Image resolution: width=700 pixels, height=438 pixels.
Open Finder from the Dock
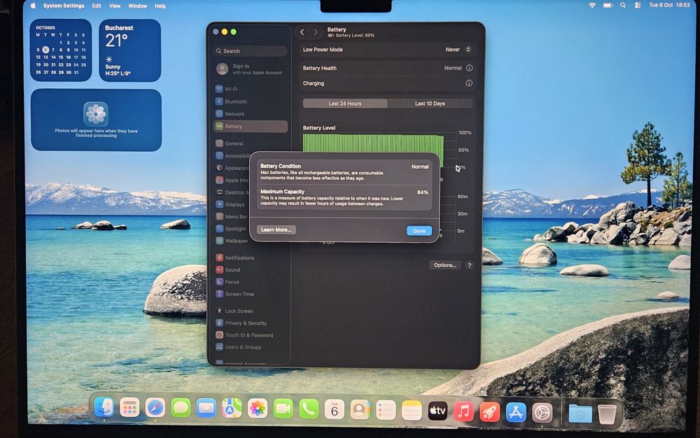point(104,408)
